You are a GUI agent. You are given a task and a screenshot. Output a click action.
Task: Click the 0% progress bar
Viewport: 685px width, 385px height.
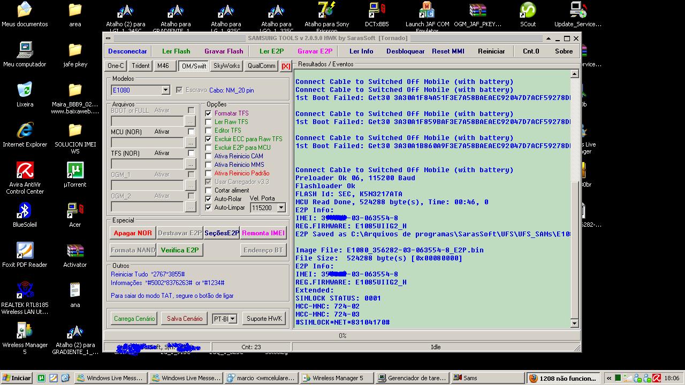(x=342, y=336)
